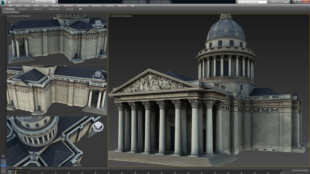Viewport: 310px width, 174px height.
Task: Click the Open File folder icon
Action: (13, 2)
